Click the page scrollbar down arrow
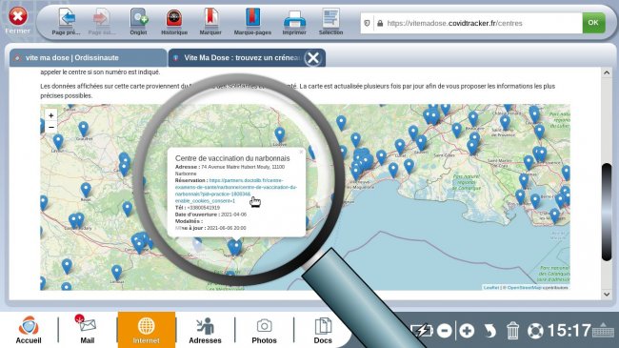619x348 pixels. (607, 295)
